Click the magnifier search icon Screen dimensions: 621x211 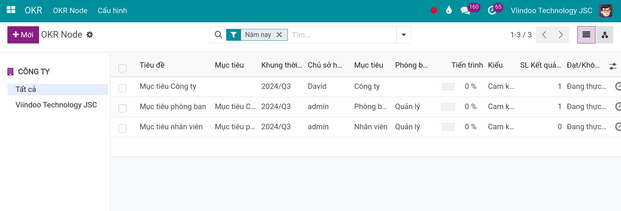[x=218, y=35]
